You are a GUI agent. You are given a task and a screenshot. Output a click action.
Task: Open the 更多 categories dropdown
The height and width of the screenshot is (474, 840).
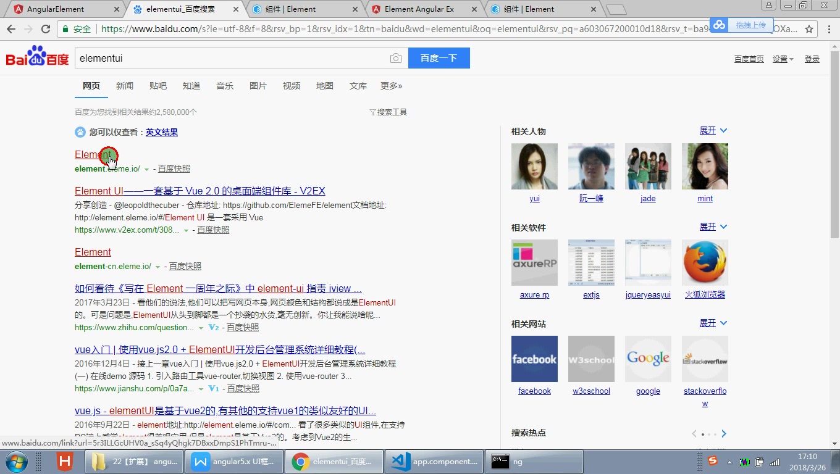(391, 86)
